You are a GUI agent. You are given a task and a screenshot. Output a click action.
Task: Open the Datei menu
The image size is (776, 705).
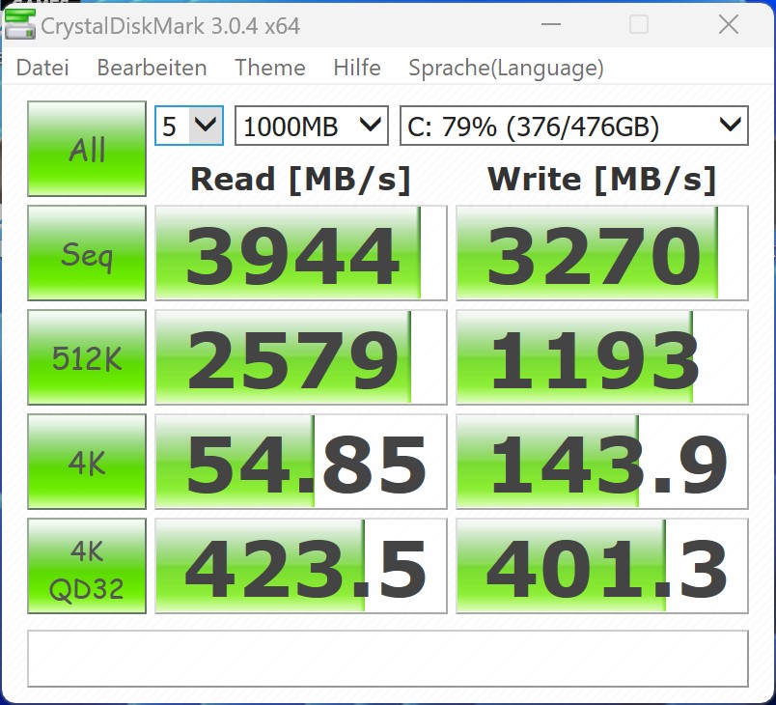click(42, 68)
